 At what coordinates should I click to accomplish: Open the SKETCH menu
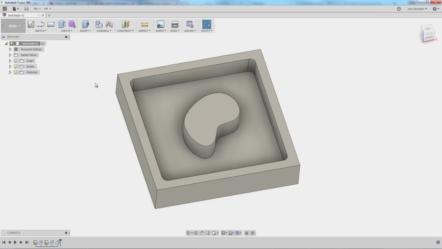tap(40, 31)
